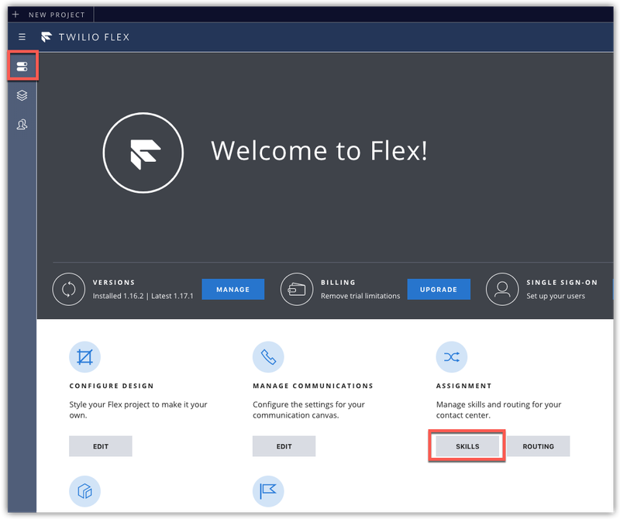Click the Configure Design crop icon
Viewport: 620px width, 519px height.
coord(84,357)
